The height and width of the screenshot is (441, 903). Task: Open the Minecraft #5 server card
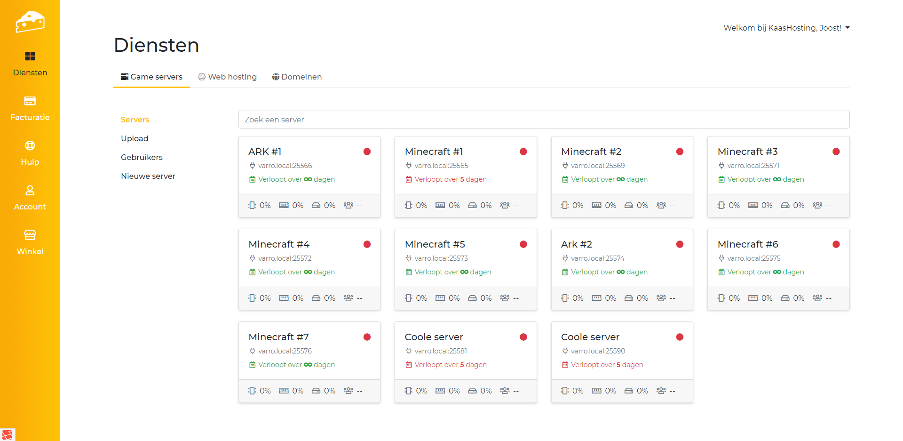pyautogui.click(x=435, y=244)
